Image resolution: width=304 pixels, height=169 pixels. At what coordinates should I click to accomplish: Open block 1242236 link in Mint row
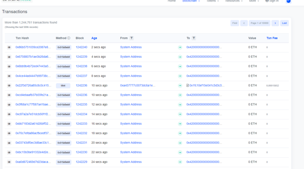[x=81, y=85]
